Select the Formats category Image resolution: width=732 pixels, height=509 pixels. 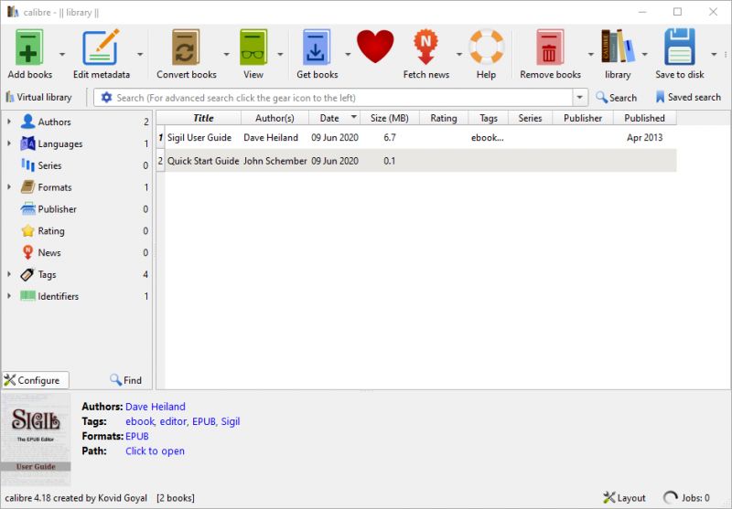pyautogui.click(x=55, y=187)
